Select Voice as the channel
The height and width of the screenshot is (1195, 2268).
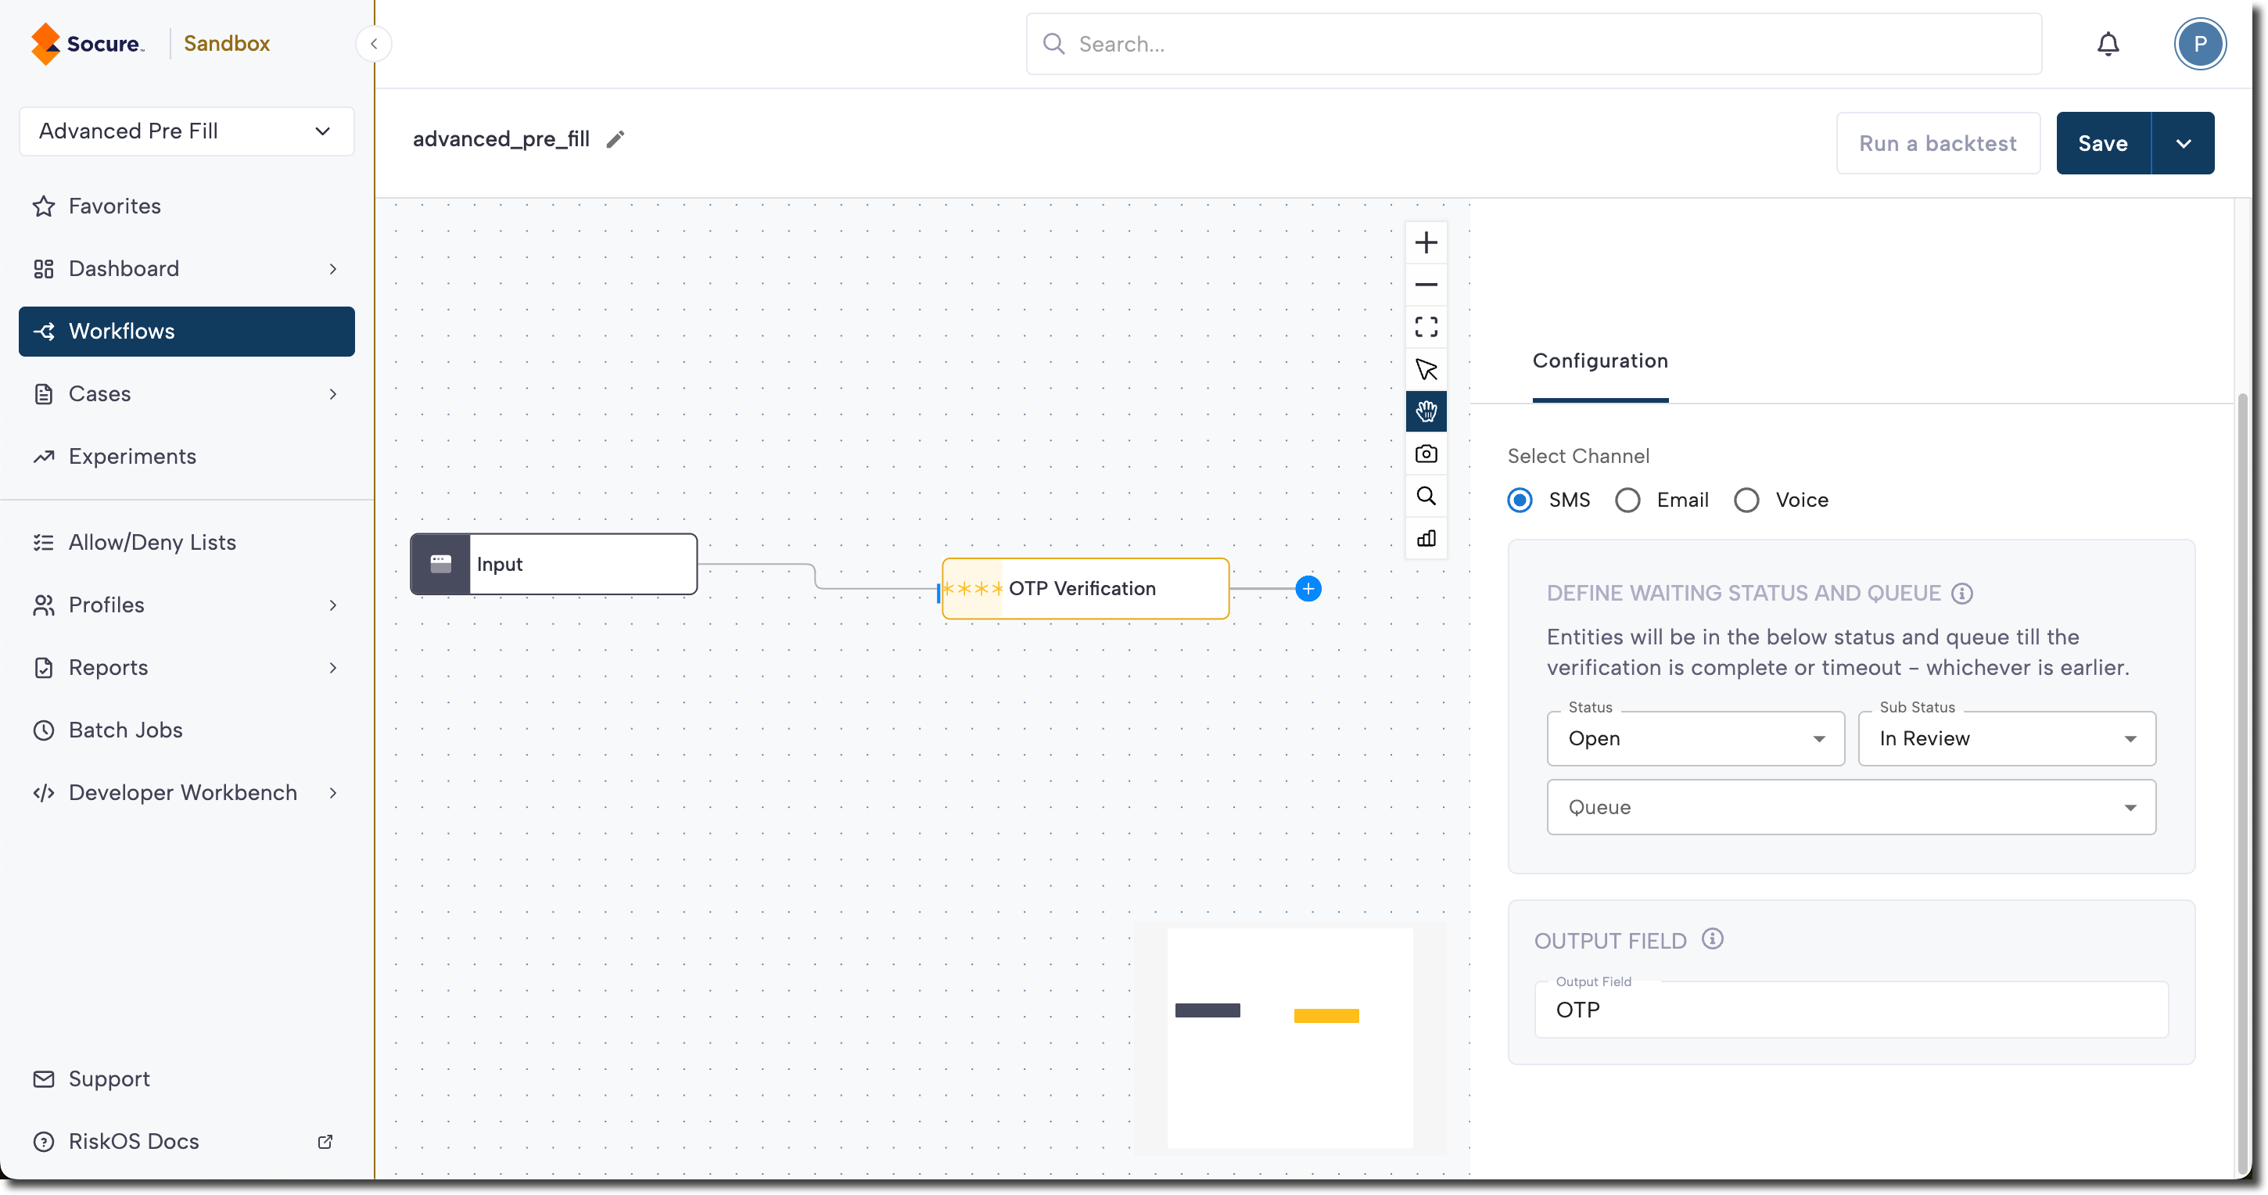coord(1746,501)
